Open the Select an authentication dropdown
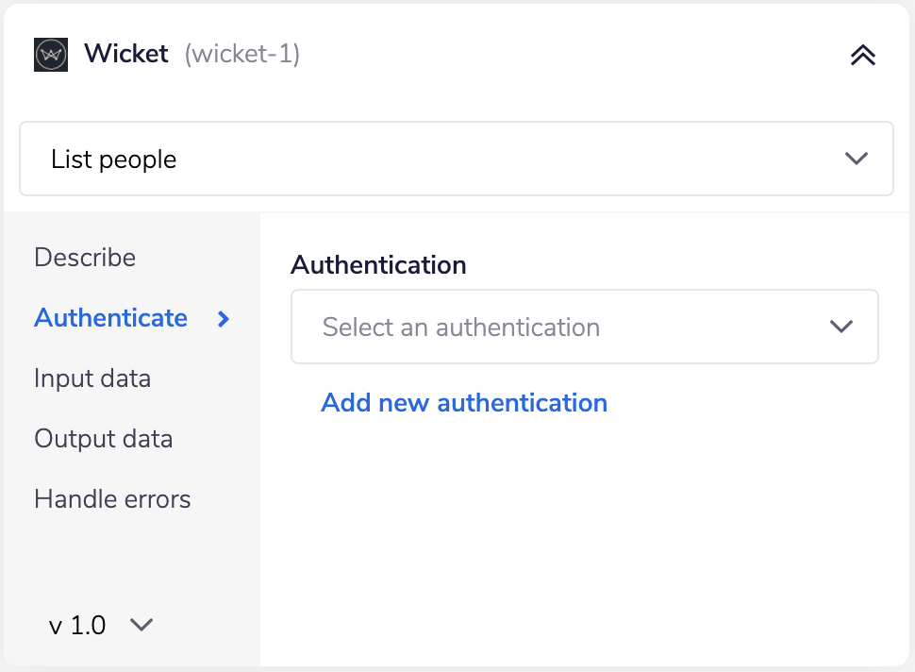Image resolution: width=915 pixels, height=672 pixels. 585,327
